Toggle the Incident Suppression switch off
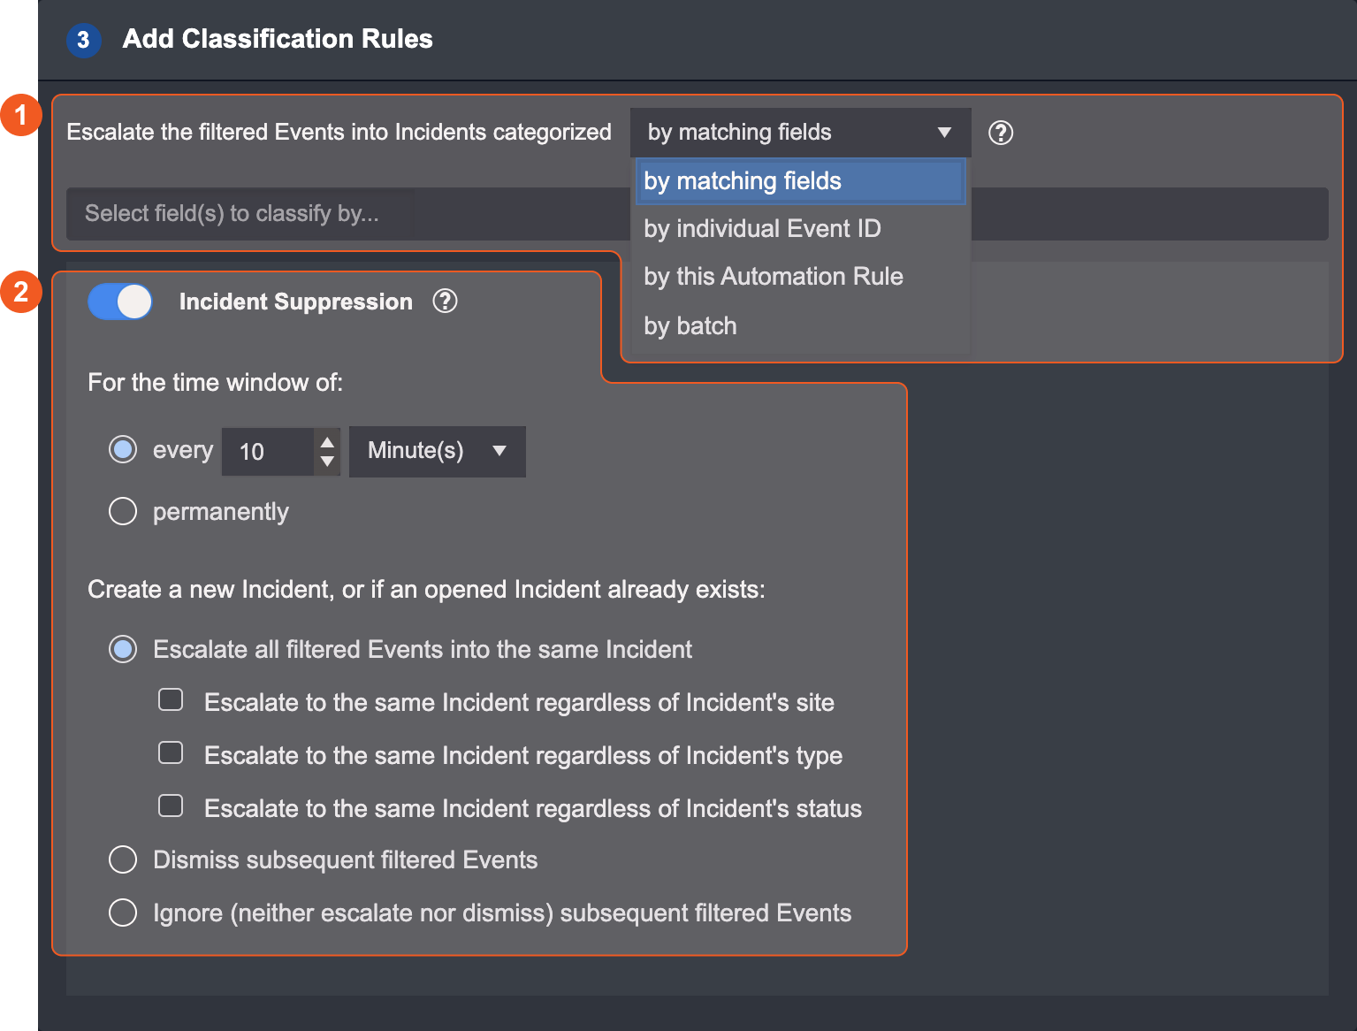The height and width of the screenshot is (1031, 1357). point(120,302)
